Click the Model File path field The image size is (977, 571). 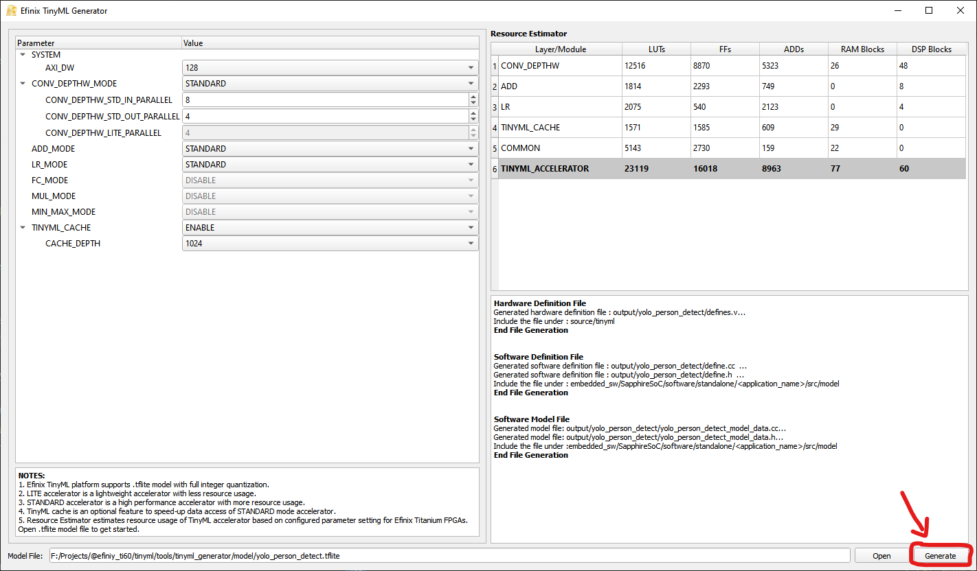tap(449, 556)
